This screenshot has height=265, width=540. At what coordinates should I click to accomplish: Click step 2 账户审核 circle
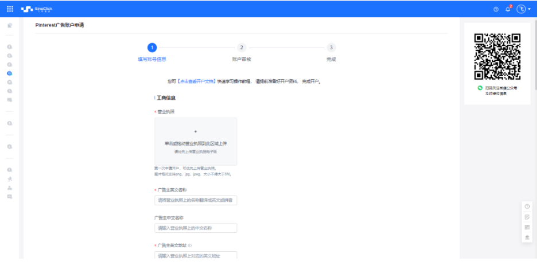pos(242,48)
